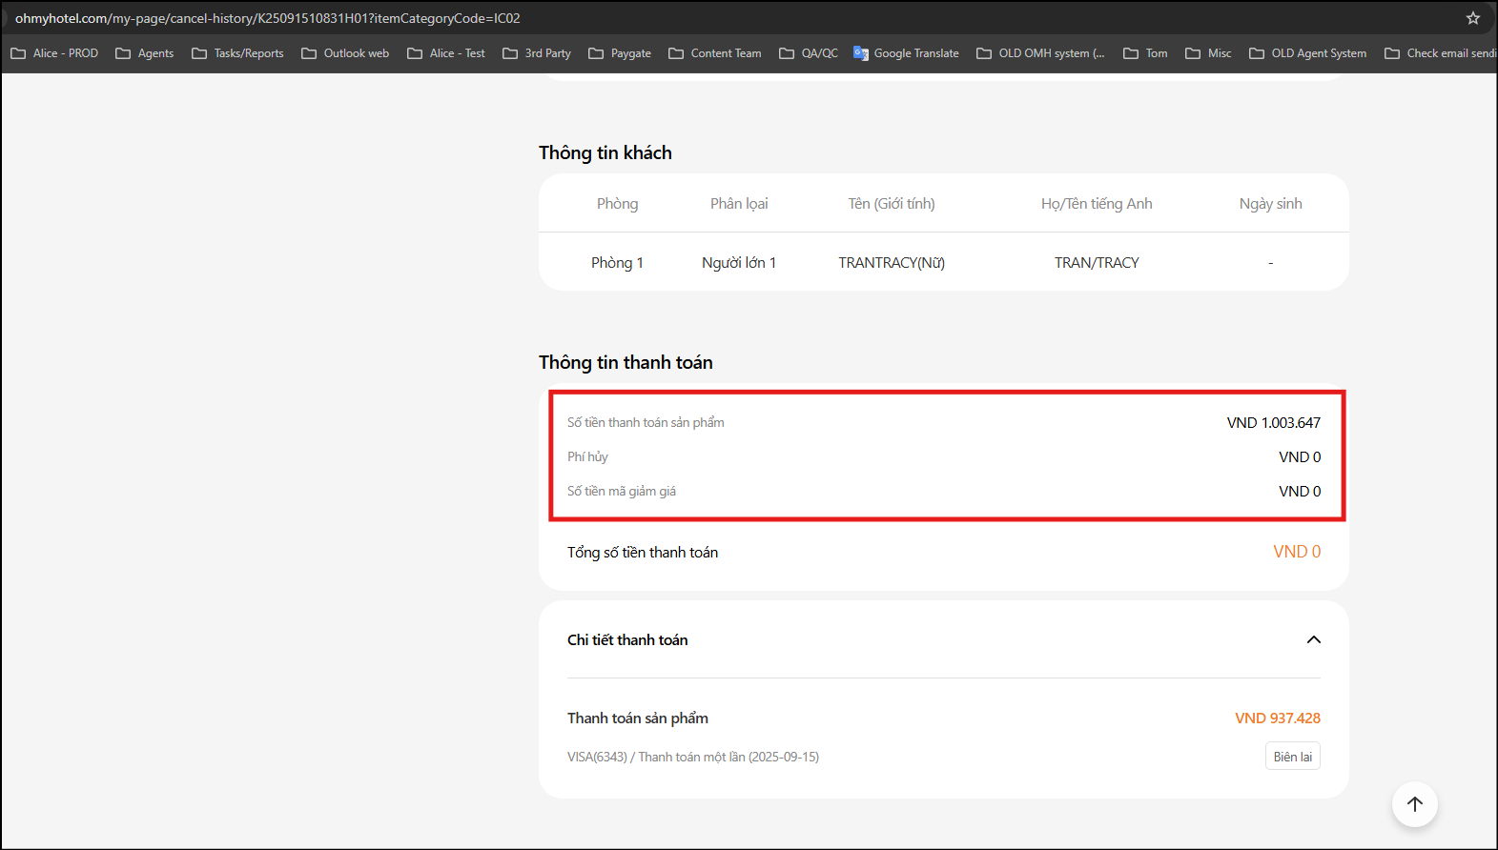Open the Misc bookmark folder

[x=1208, y=53]
